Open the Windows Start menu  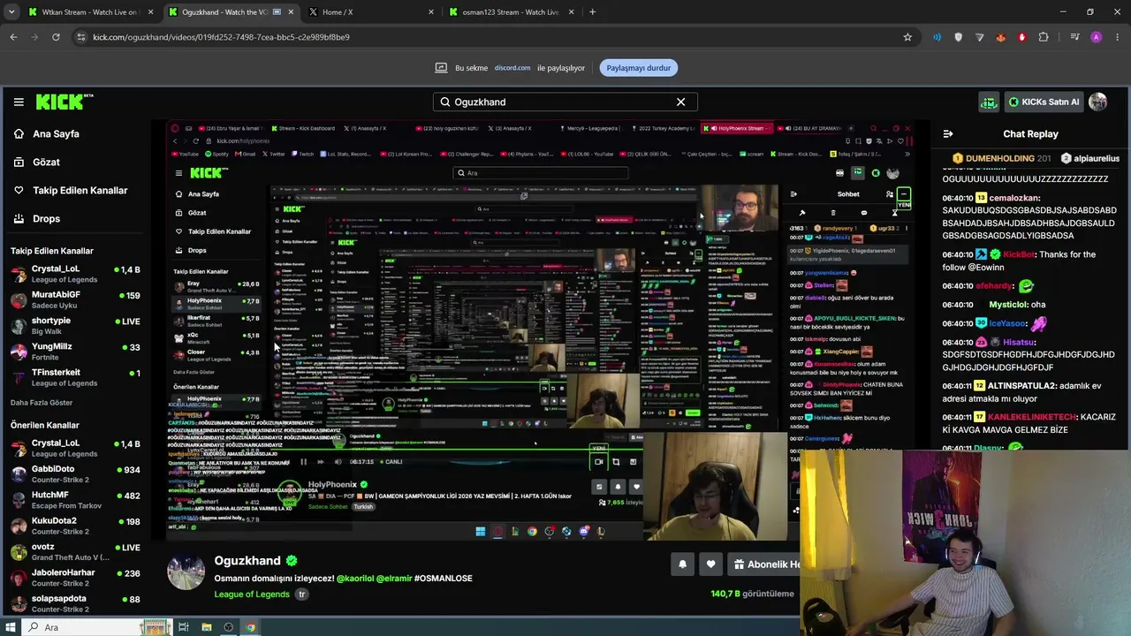pos(11,627)
